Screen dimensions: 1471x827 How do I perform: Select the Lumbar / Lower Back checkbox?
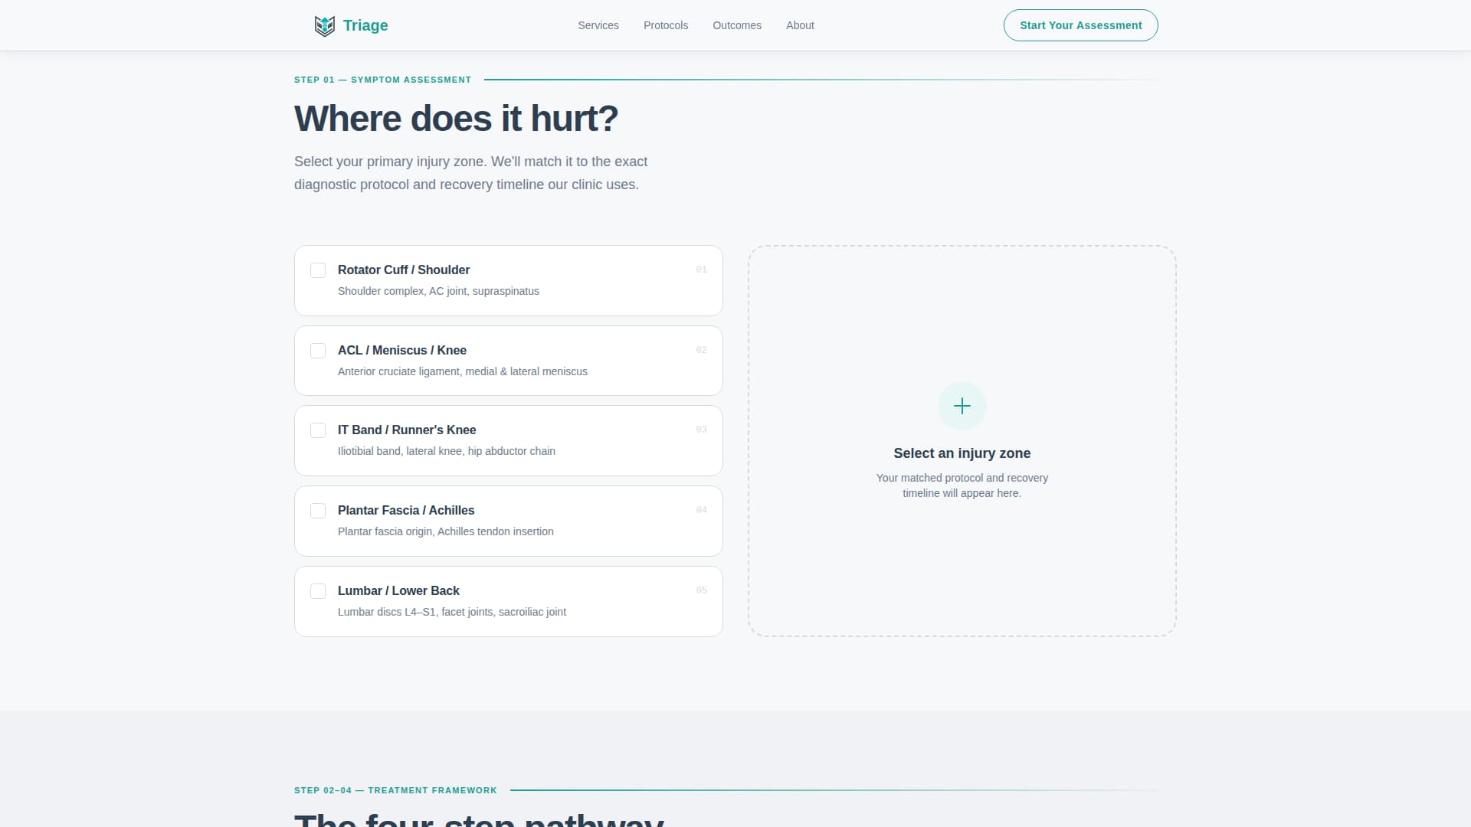point(318,591)
